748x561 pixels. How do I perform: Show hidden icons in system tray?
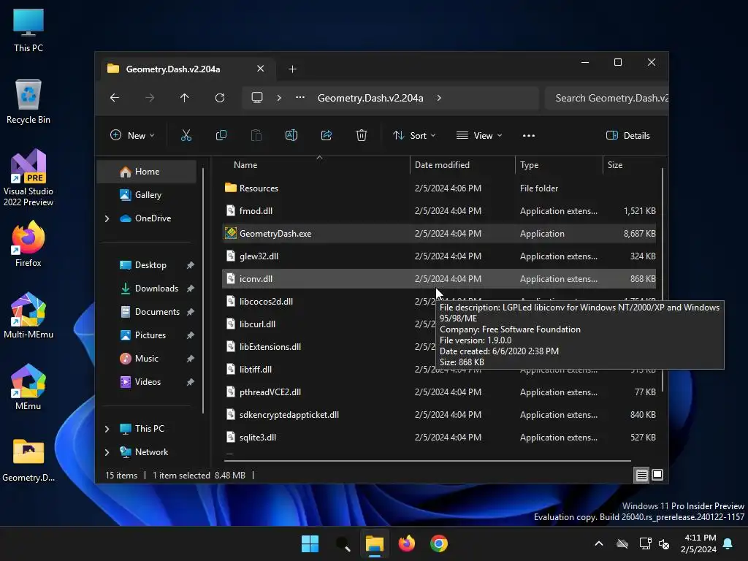click(x=599, y=543)
